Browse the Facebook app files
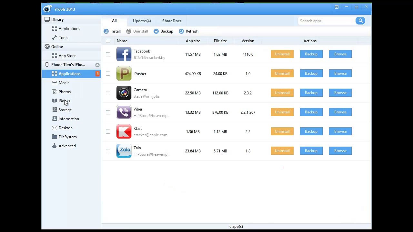413x232 pixels. pyautogui.click(x=340, y=54)
